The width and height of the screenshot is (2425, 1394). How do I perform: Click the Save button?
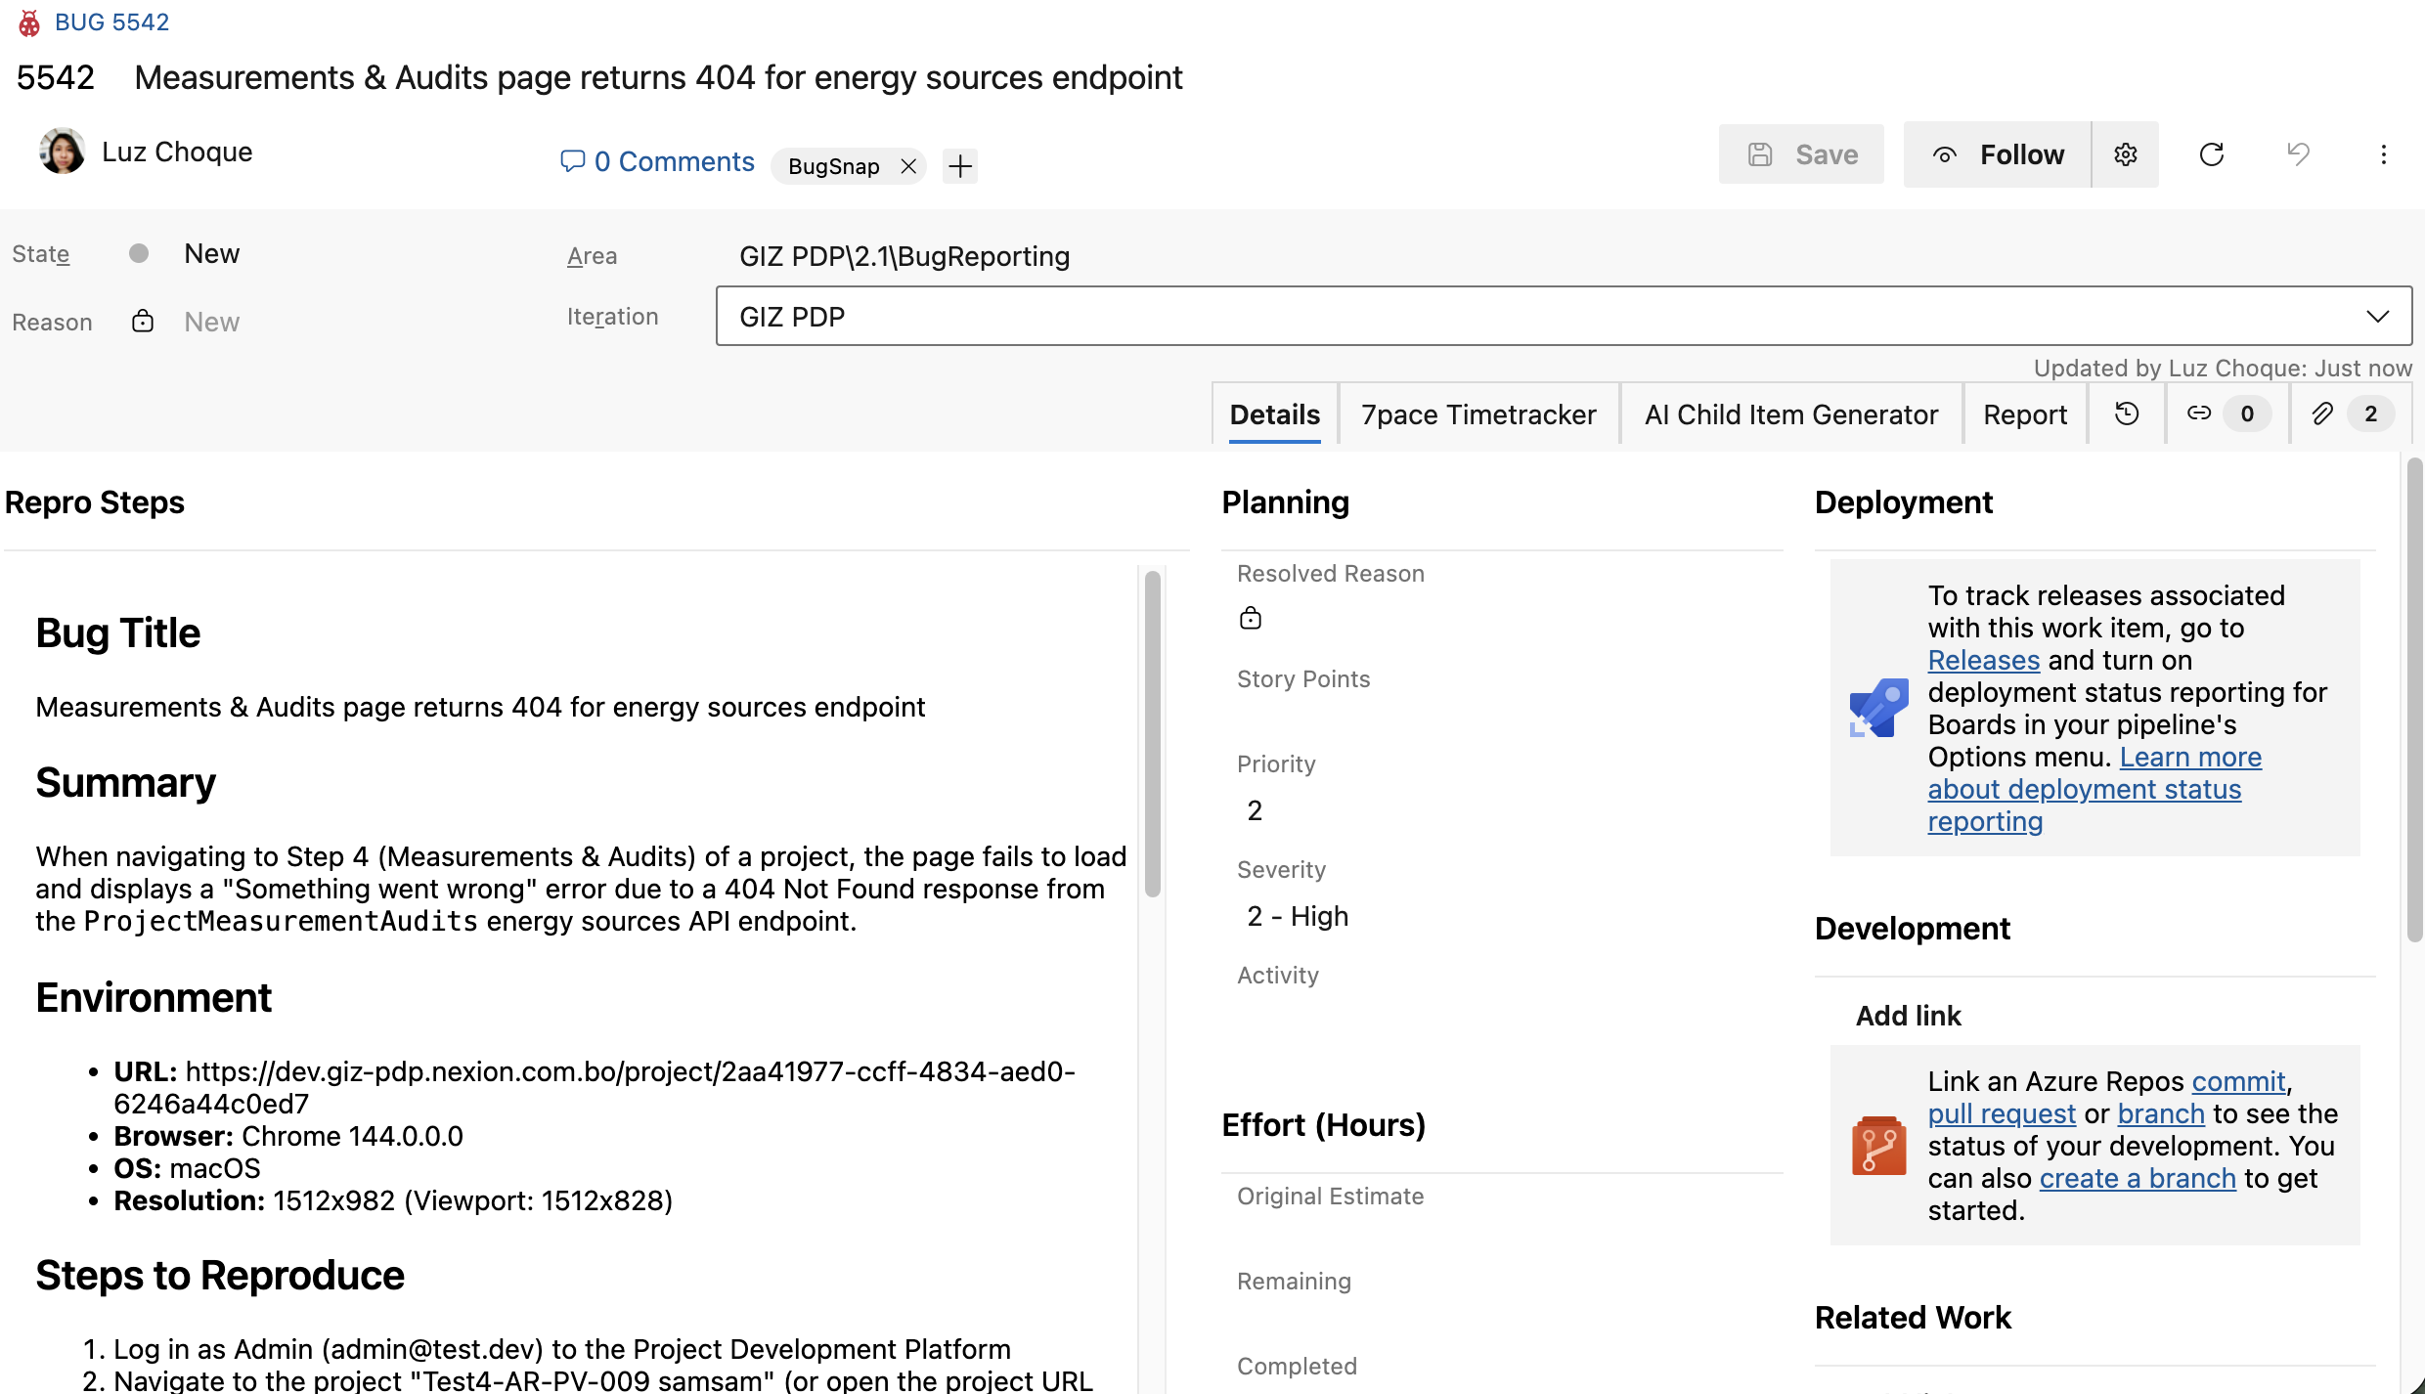1801,154
